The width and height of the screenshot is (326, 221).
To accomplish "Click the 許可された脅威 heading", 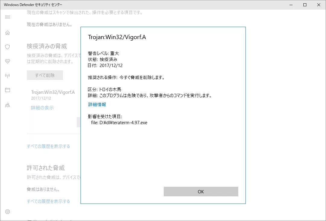I will (x=46, y=168).
